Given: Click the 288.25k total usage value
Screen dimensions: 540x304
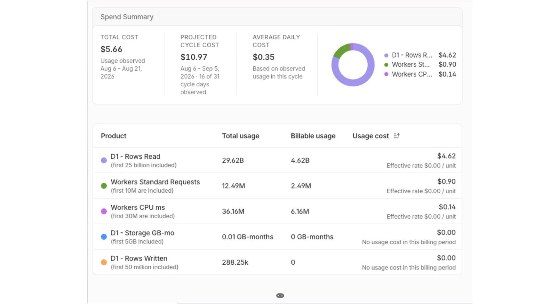Looking at the screenshot, I should tap(235, 262).
